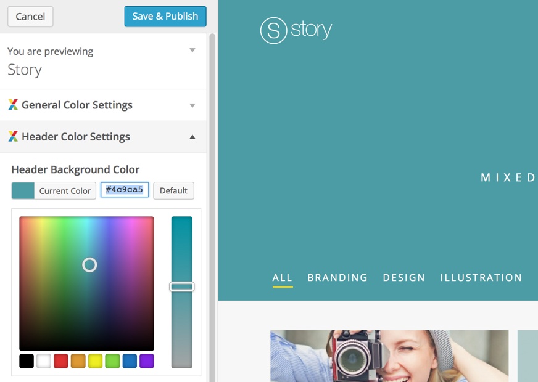Image resolution: width=538 pixels, height=382 pixels.
Task: Click the X icon beside Header Color Settings
Action: [x=13, y=137]
